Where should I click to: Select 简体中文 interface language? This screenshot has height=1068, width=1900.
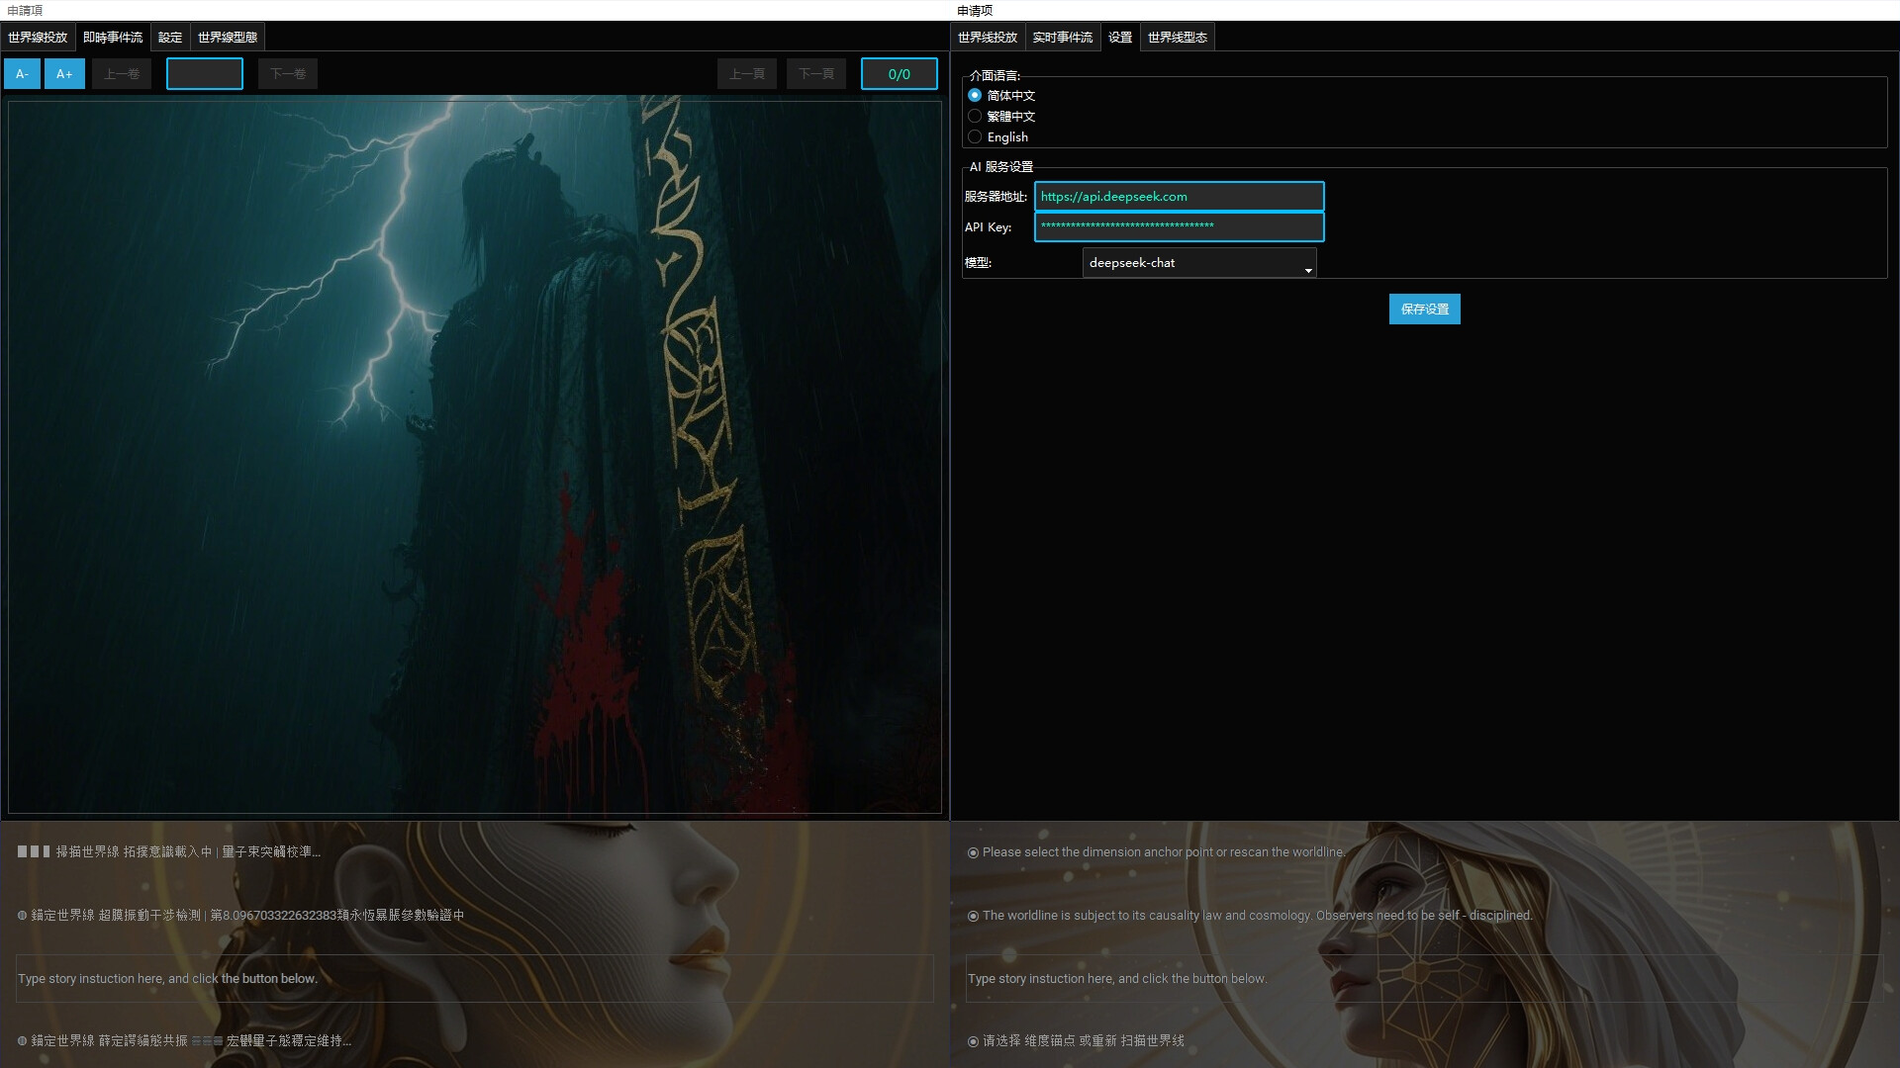pos(975,96)
